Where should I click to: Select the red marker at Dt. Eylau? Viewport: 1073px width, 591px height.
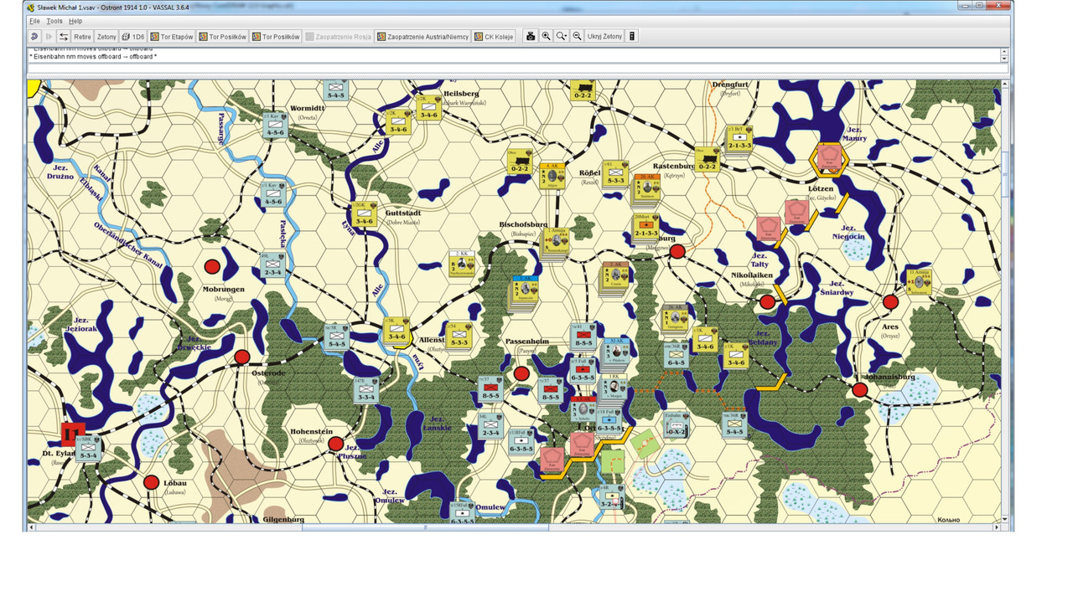pos(73,434)
